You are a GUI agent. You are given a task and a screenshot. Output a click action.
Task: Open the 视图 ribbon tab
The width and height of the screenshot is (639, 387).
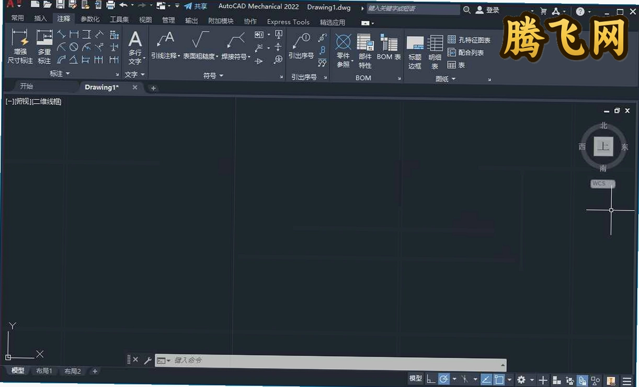145,20
